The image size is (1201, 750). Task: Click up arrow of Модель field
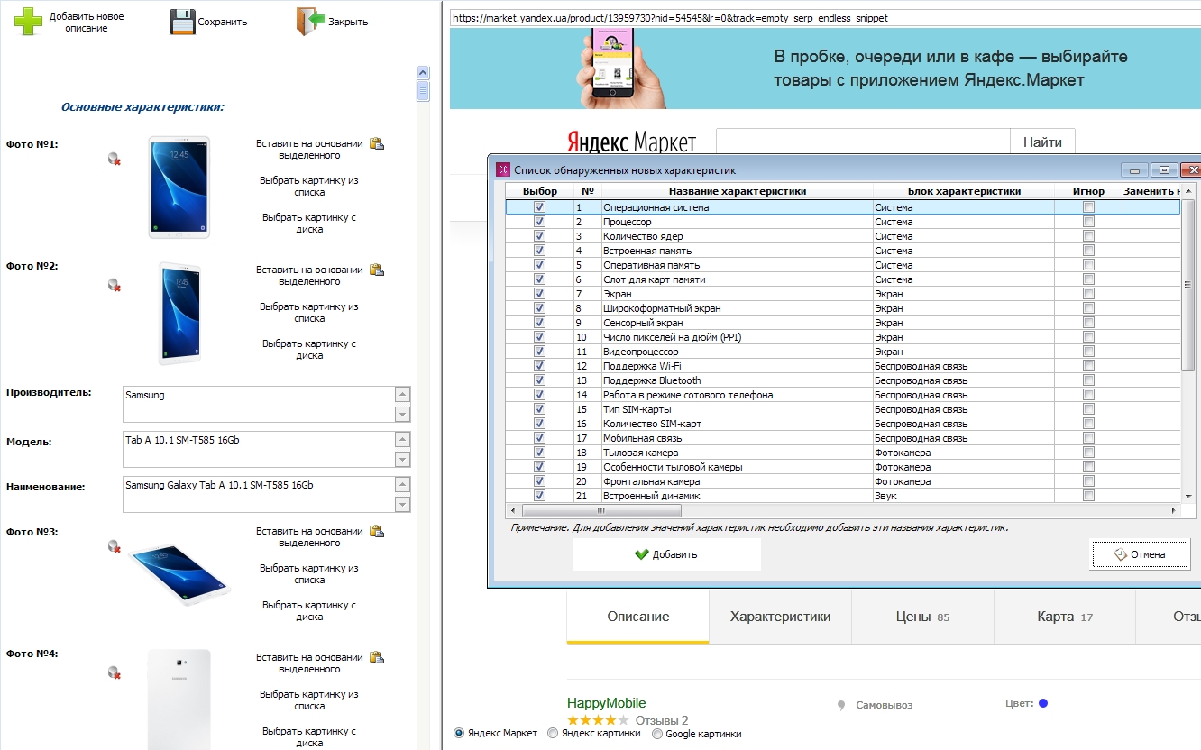402,440
